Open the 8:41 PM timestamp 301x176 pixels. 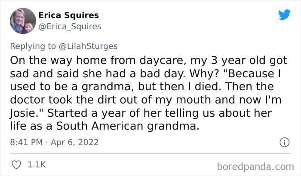26,142
